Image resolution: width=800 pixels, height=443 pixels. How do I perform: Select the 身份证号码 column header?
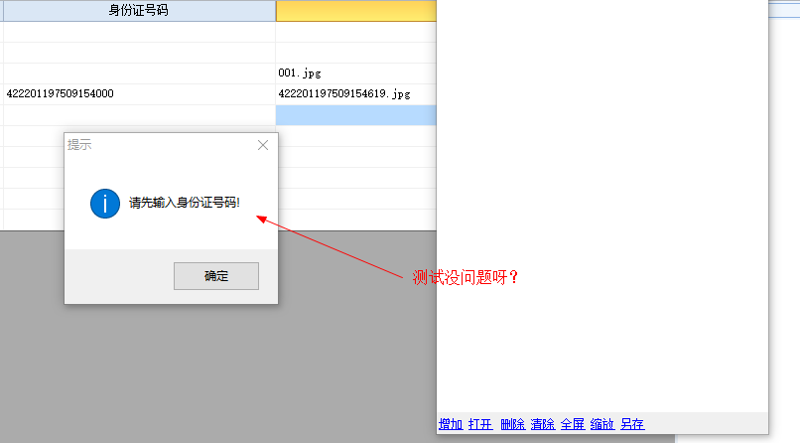click(138, 11)
